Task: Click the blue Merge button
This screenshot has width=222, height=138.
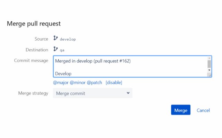Action: pos(180,110)
